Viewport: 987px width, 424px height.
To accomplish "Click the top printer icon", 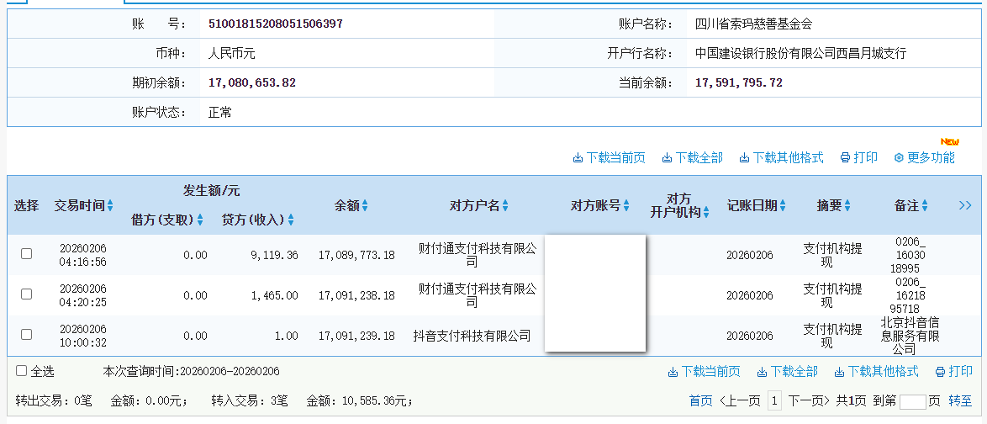I will coord(845,158).
